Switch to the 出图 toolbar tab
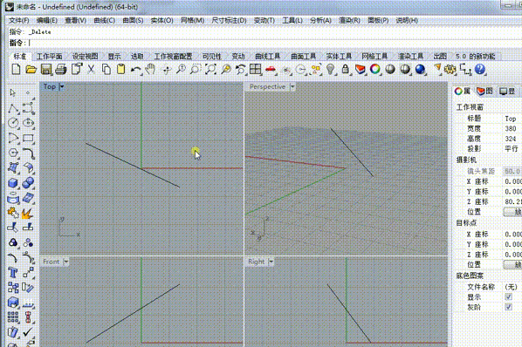The image size is (522, 347). [440, 56]
